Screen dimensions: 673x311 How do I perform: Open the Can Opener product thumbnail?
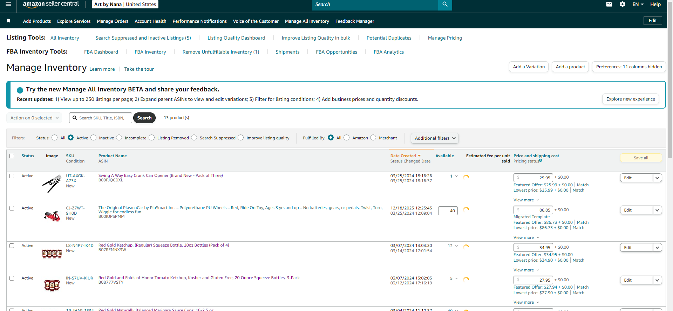pyautogui.click(x=52, y=184)
